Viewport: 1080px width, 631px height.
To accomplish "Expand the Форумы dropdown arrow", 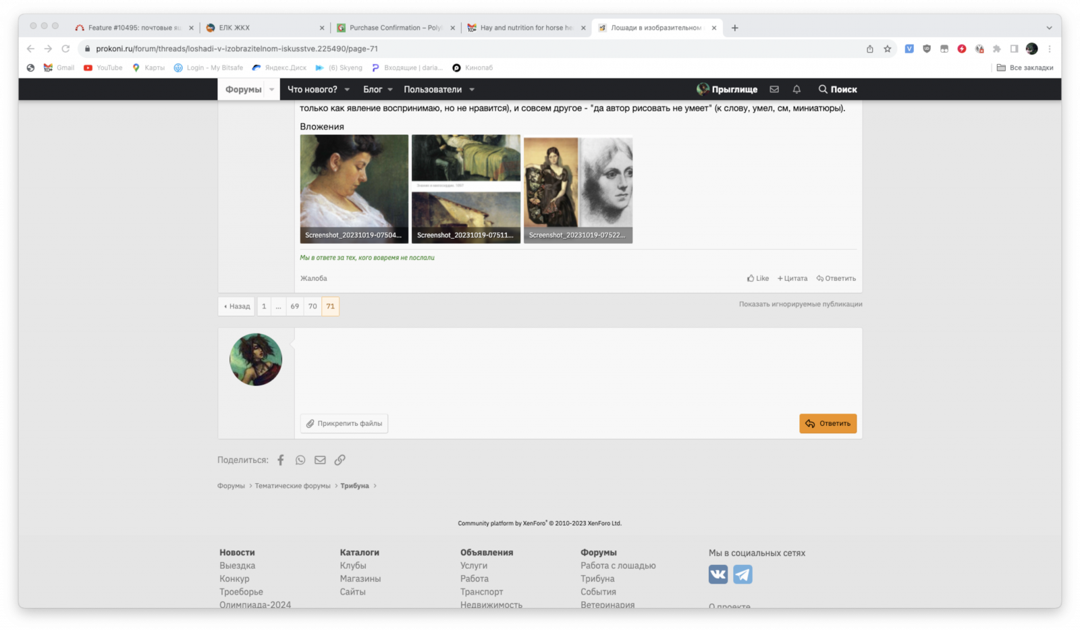I will pyautogui.click(x=272, y=90).
